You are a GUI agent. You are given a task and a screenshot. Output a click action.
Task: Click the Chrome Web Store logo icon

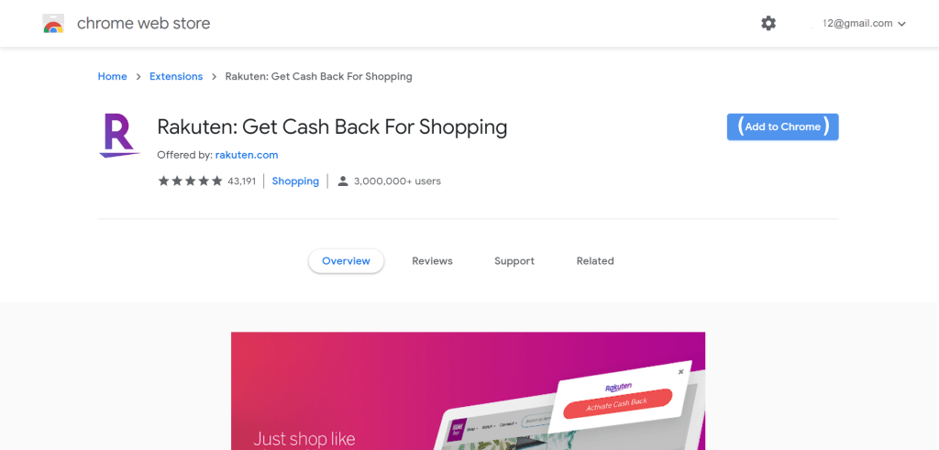[53, 23]
